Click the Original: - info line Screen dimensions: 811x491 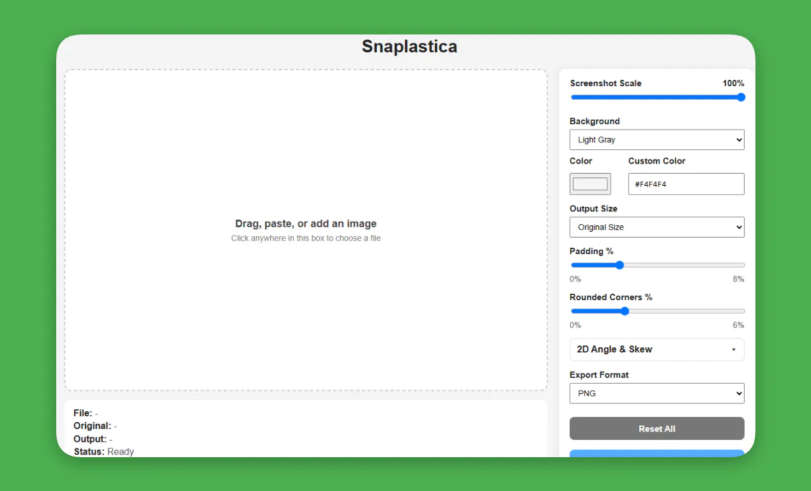pos(95,426)
